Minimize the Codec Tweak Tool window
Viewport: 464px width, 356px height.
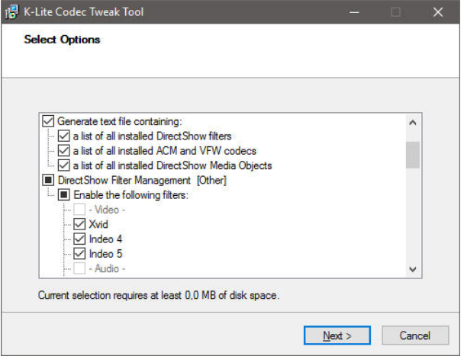click(x=354, y=13)
